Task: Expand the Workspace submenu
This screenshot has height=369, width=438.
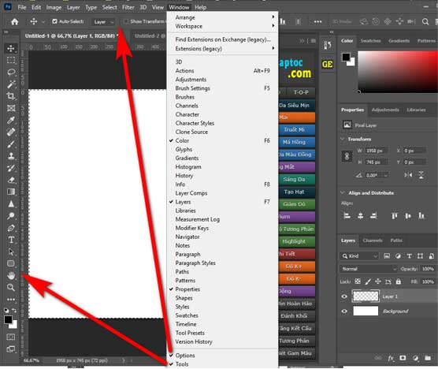Action: [222, 26]
